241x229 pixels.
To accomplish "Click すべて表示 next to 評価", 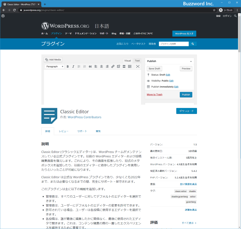I will pos(189,223).
